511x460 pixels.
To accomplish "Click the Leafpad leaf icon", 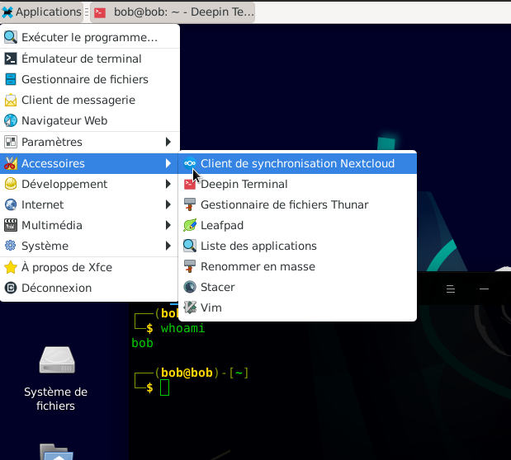I will (x=190, y=225).
